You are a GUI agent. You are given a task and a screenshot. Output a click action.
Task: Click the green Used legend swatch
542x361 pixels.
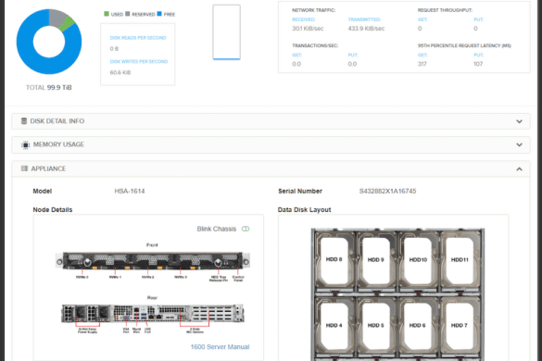[107, 14]
